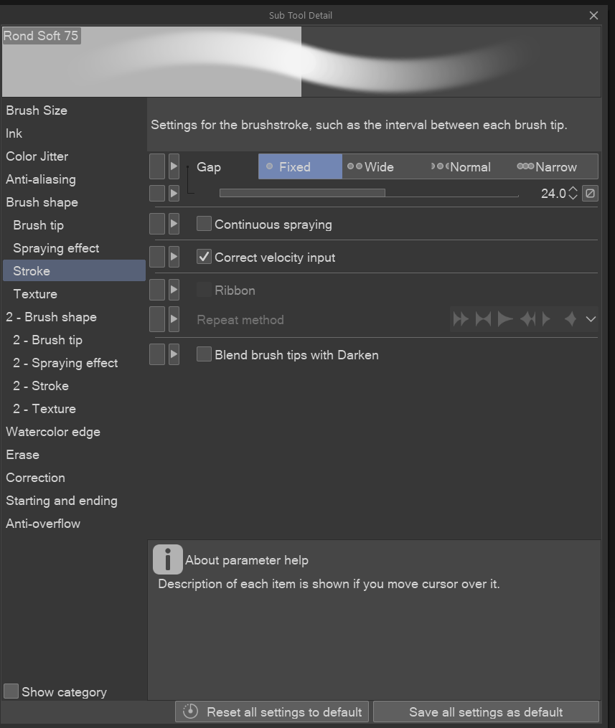
Task: Select second Repeat method bowtie icon
Action: pos(483,319)
